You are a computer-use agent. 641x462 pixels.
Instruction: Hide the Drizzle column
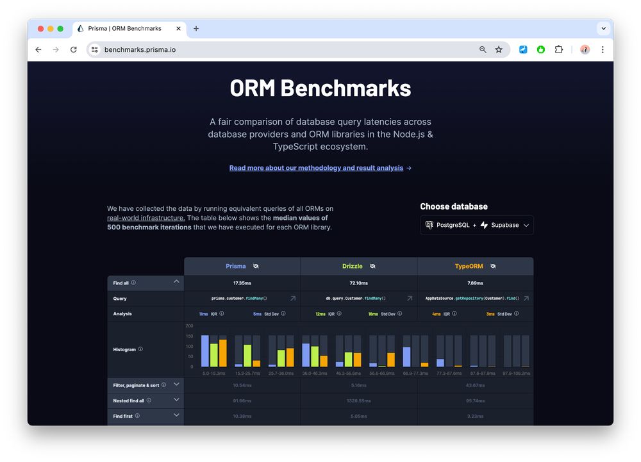[x=372, y=266]
